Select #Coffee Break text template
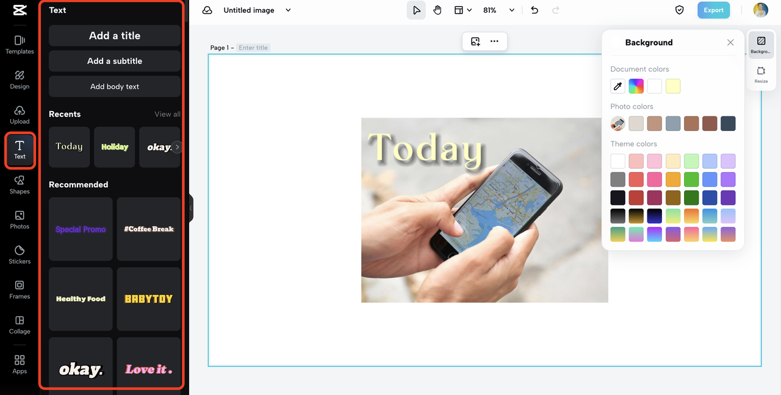 [x=149, y=229]
